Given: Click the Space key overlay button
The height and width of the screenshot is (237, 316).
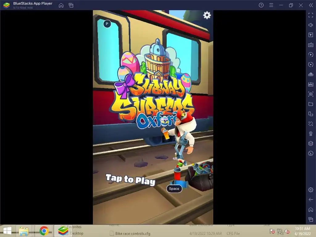Looking at the screenshot, I should pyautogui.click(x=174, y=189).
